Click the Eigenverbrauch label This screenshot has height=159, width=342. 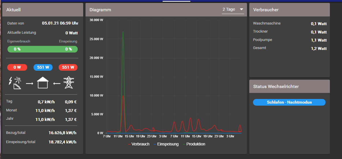click(x=19, y=41)
